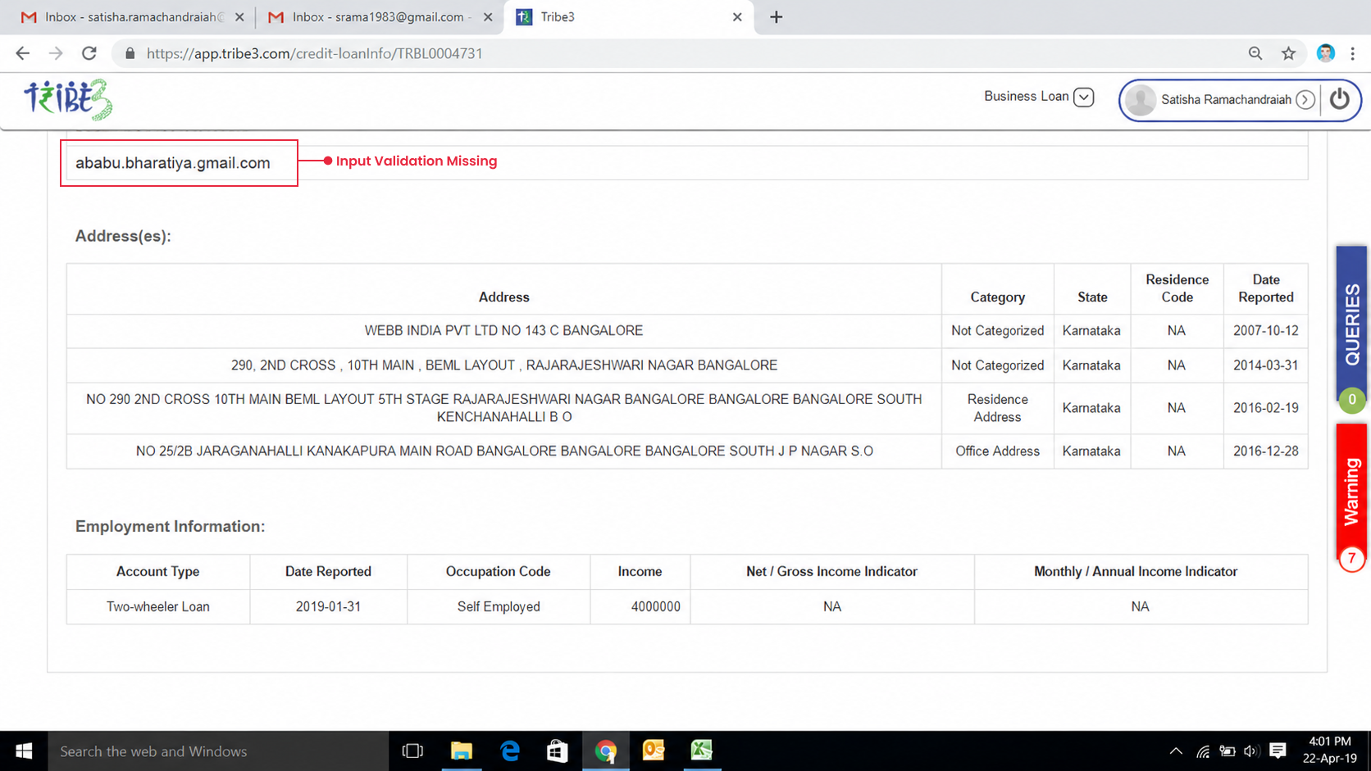The image size is (1371, 771).
Task: Click the warning count badge 7
Action: pos(1351,559)
